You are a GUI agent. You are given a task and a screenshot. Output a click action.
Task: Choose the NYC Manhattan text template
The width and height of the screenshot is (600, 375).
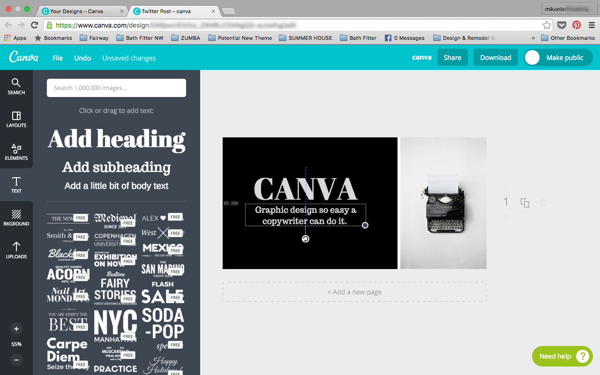[x=115, y=326]
